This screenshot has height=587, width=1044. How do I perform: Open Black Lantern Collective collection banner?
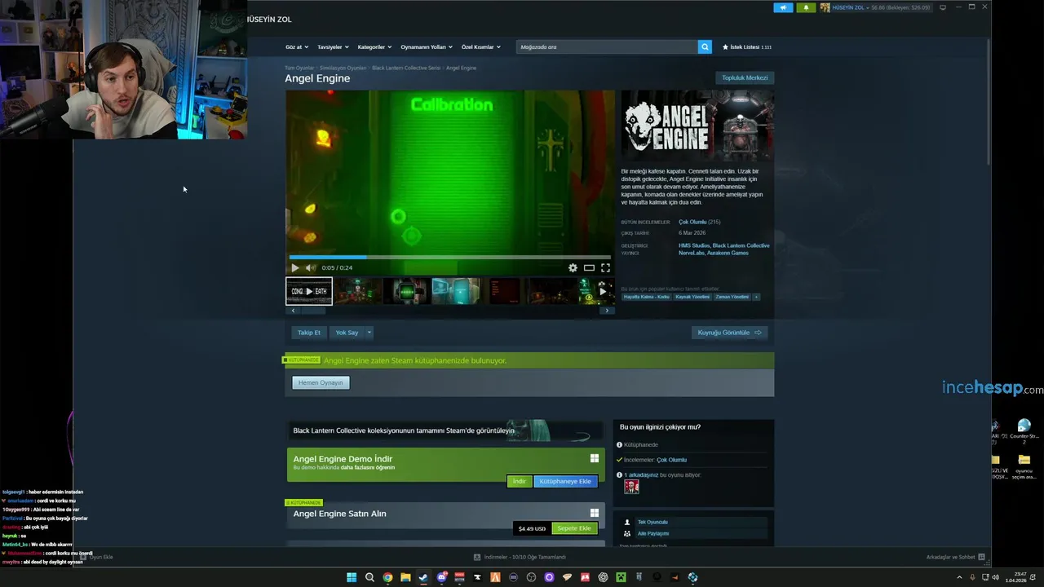click(445, 430)
